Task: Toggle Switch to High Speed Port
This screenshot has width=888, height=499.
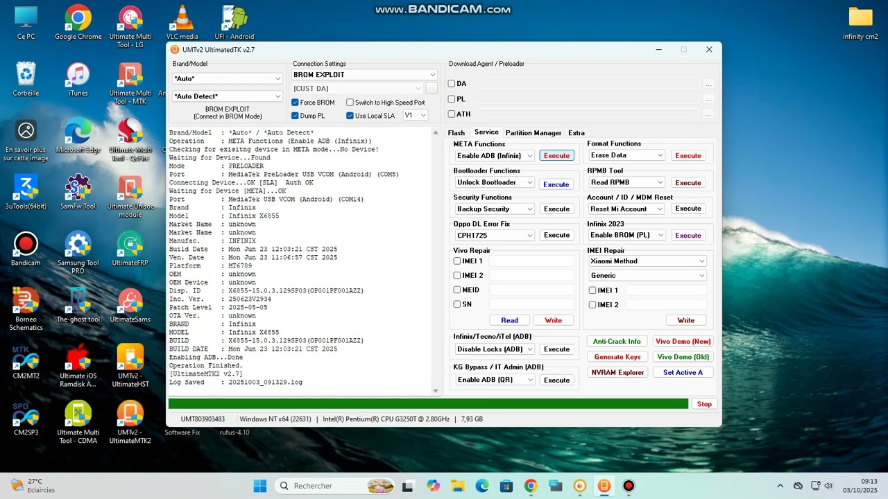Action: pos(350,103)
